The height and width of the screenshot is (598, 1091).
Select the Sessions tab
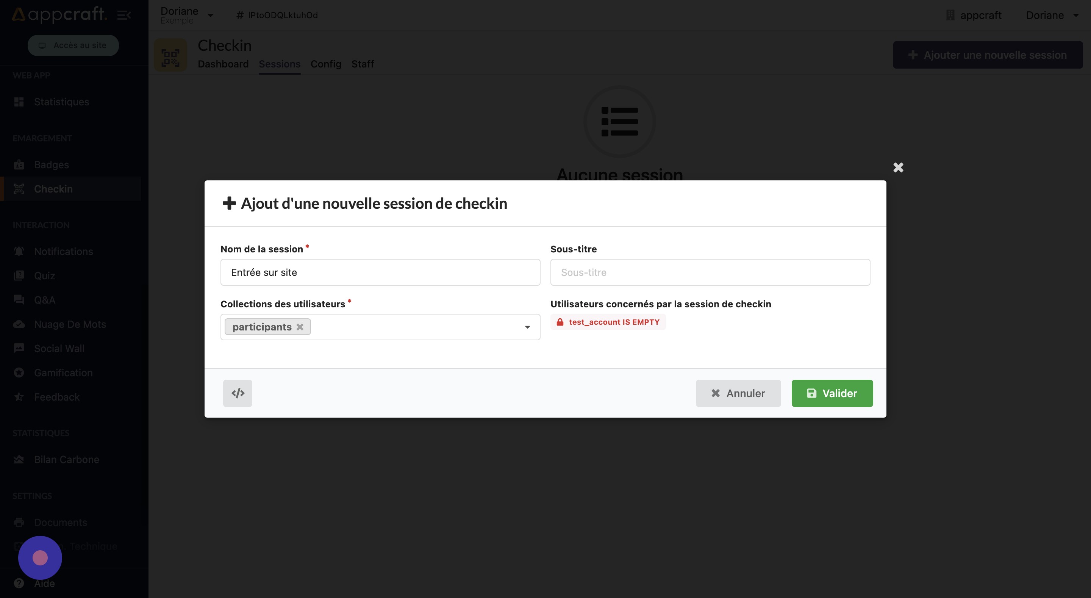click(x=279, y=63)
